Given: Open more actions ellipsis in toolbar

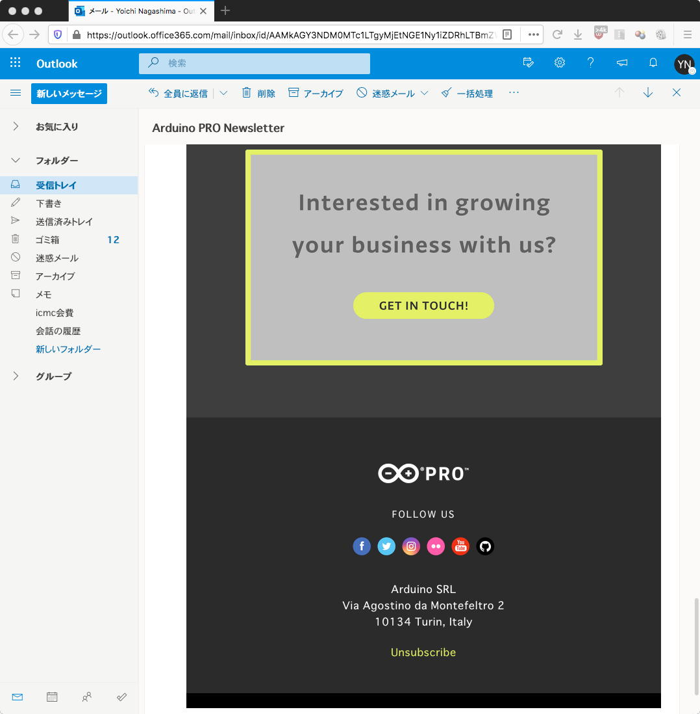Looking at the screenshot, I should click(x=514, y=93).
